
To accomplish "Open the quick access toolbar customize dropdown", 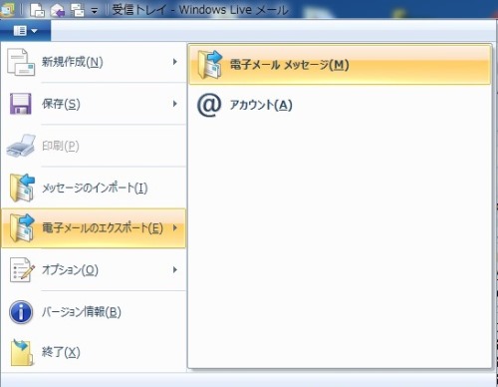I will point(95,11).
